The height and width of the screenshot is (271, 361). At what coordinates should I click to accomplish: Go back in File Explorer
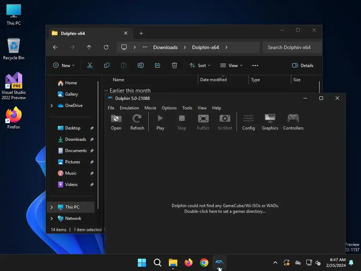55,47
